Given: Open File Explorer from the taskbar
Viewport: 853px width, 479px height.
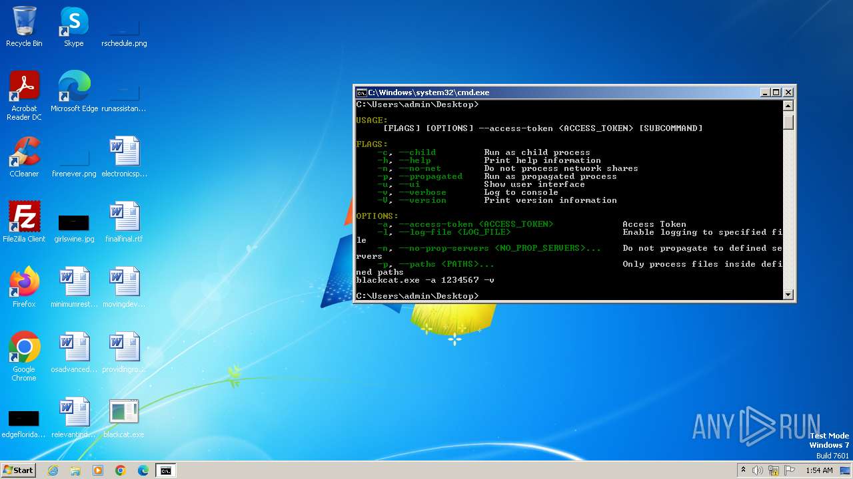Looking at the screenshot, I should [x=75, y=470].
